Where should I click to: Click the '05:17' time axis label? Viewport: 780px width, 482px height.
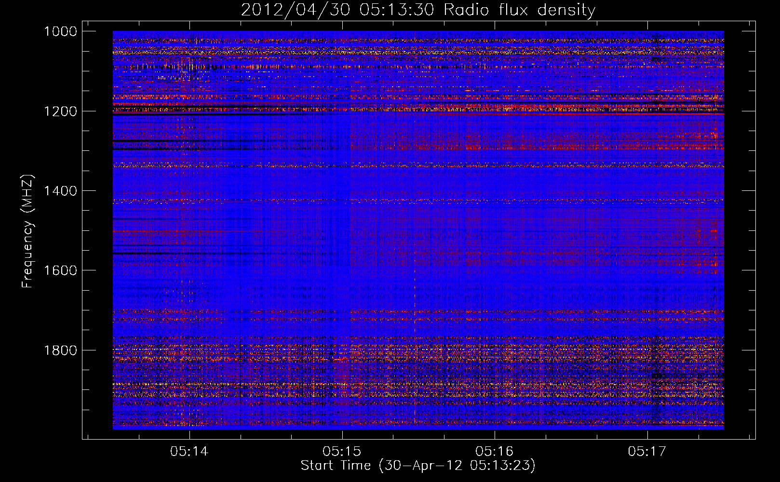pyautogui.click(x=647, y=452)
